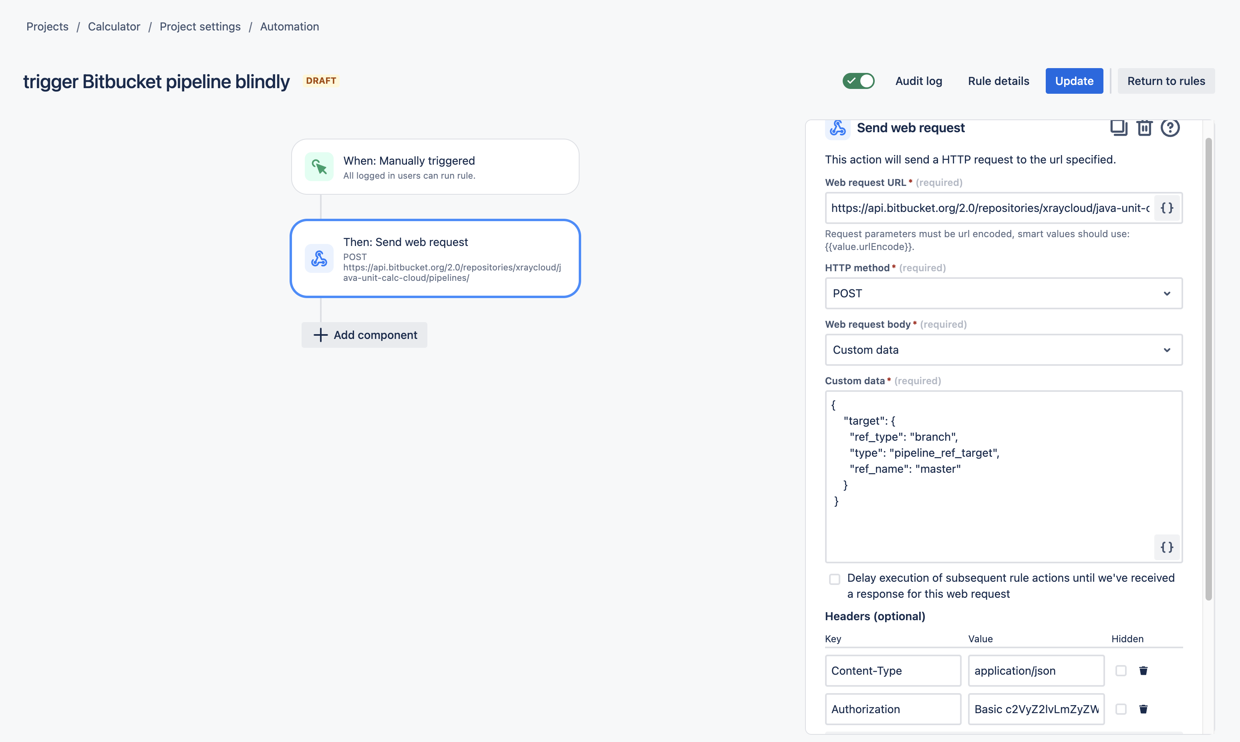Delete the Send web request component
Screen dimensions: 1240x742
point(1144,127)
